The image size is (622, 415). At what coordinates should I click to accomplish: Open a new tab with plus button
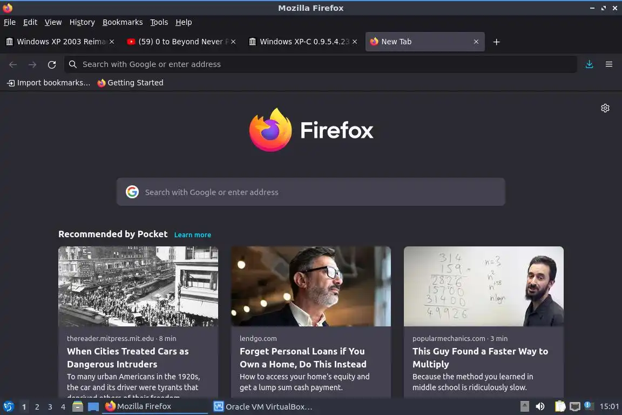pyautogui.click(x=496, y=42)
